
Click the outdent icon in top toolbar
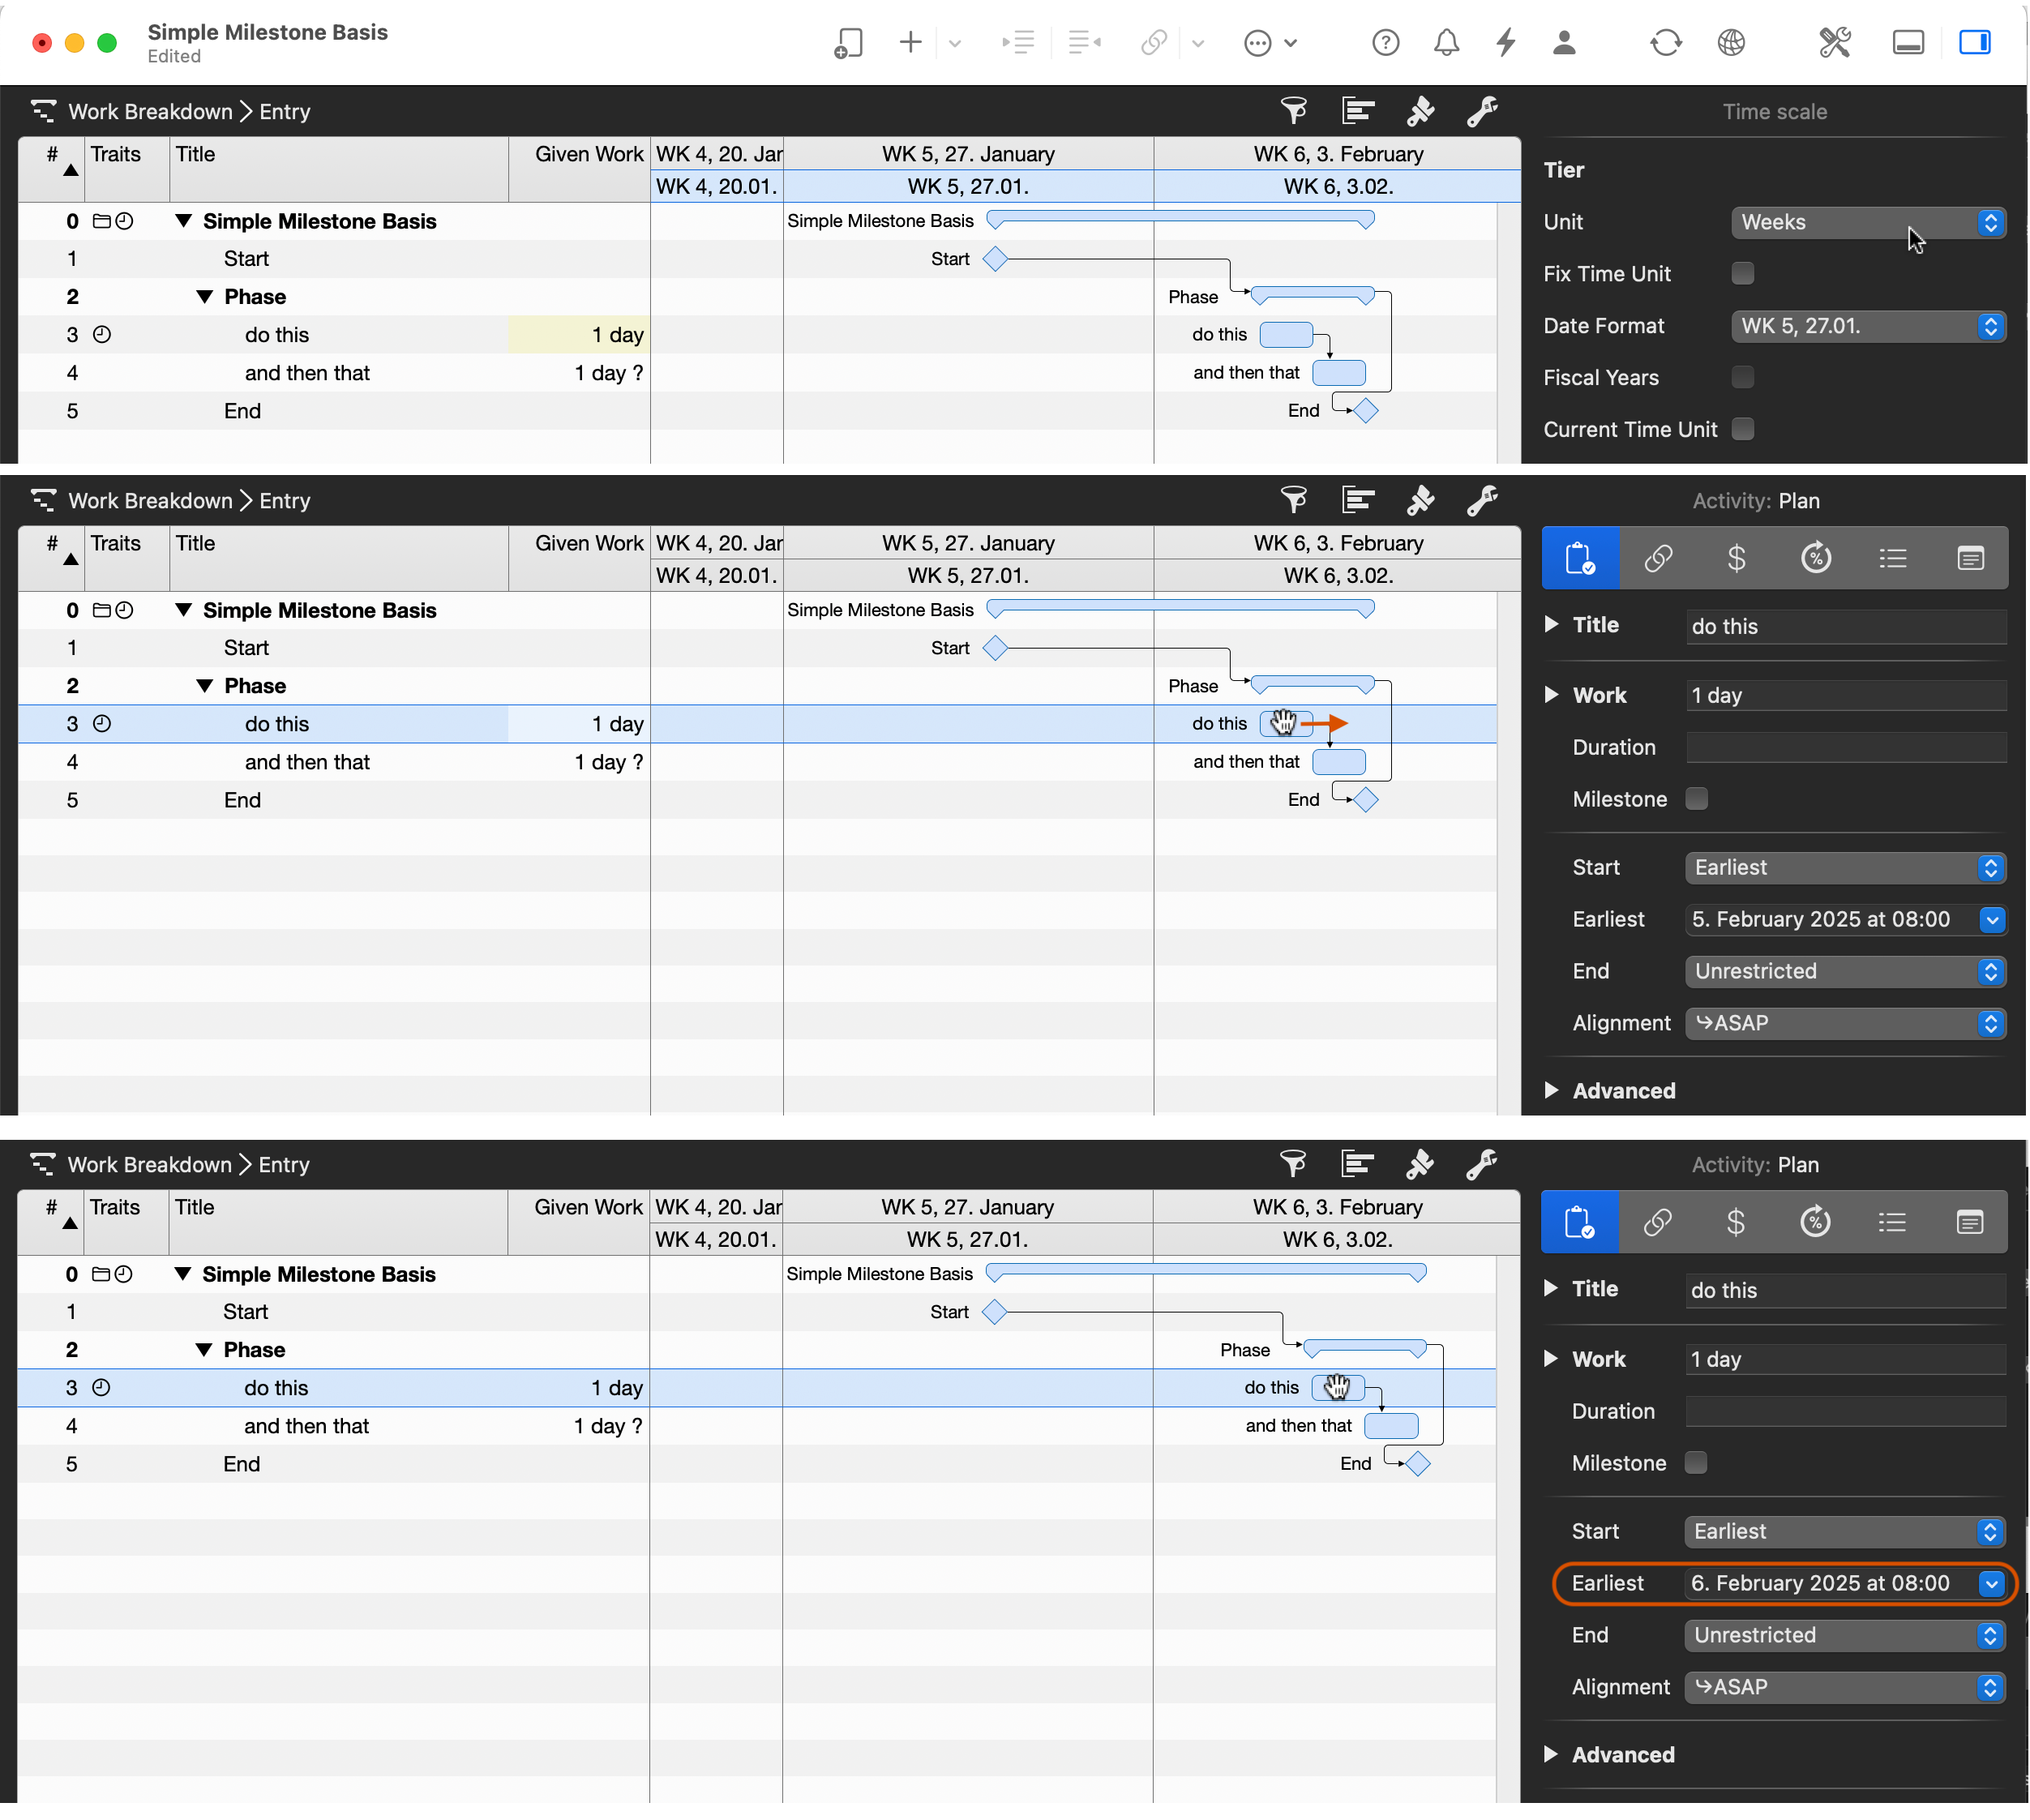(1084, 43)
